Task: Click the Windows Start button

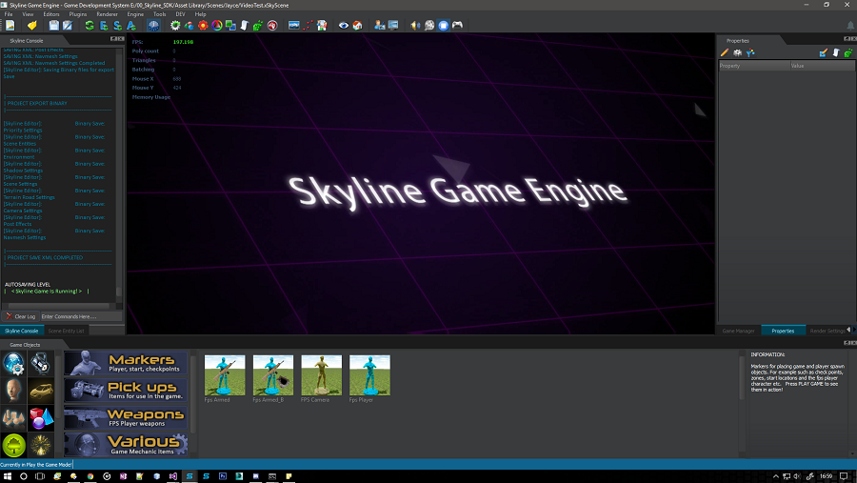Action: point(8,476)
